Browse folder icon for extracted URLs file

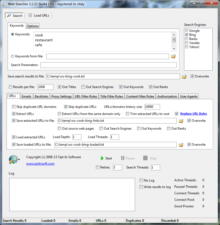[181, 121]
